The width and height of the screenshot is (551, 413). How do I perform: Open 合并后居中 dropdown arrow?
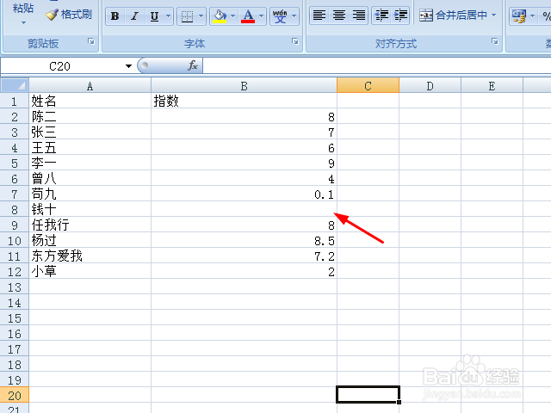[x=493, y=15]
